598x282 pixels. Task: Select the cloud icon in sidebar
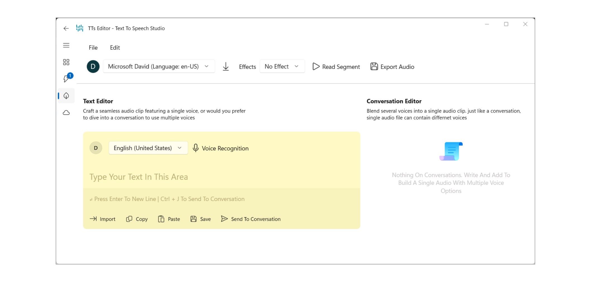(66, 113)
